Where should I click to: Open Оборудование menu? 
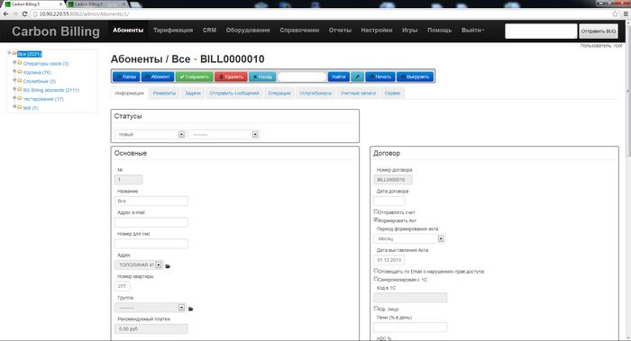(x=248, y=30)
